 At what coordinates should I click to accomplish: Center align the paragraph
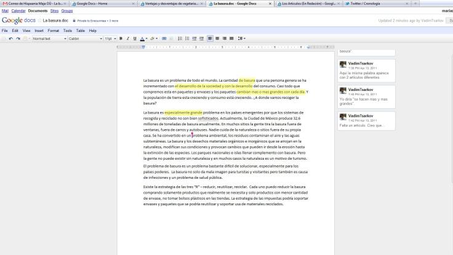tap(217, 39)
